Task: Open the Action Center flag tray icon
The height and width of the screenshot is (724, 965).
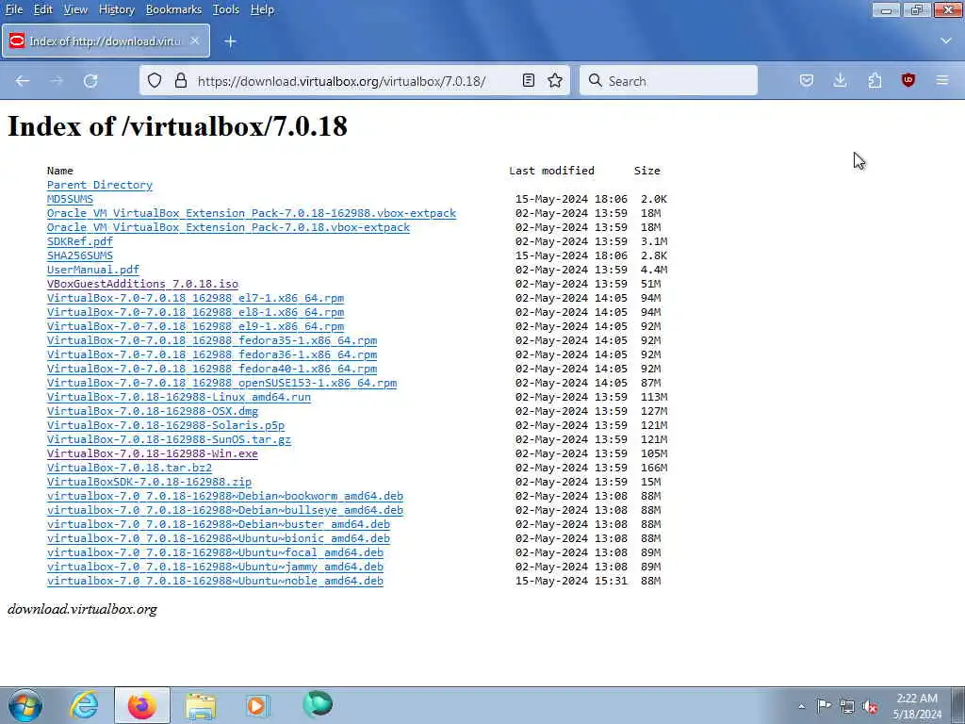Action: coord(824,706)
